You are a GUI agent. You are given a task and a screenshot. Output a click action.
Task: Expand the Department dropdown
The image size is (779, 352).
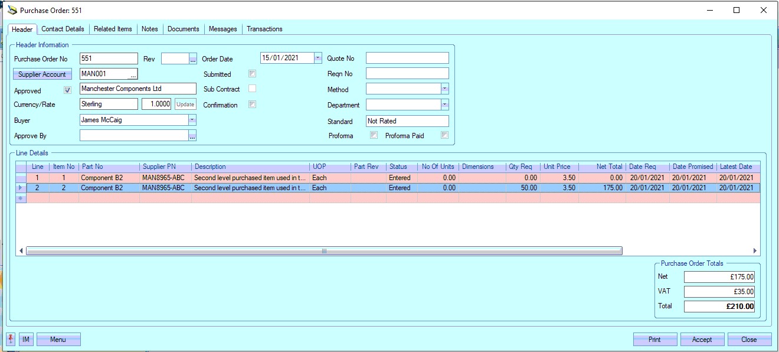[x=444, y=105]
